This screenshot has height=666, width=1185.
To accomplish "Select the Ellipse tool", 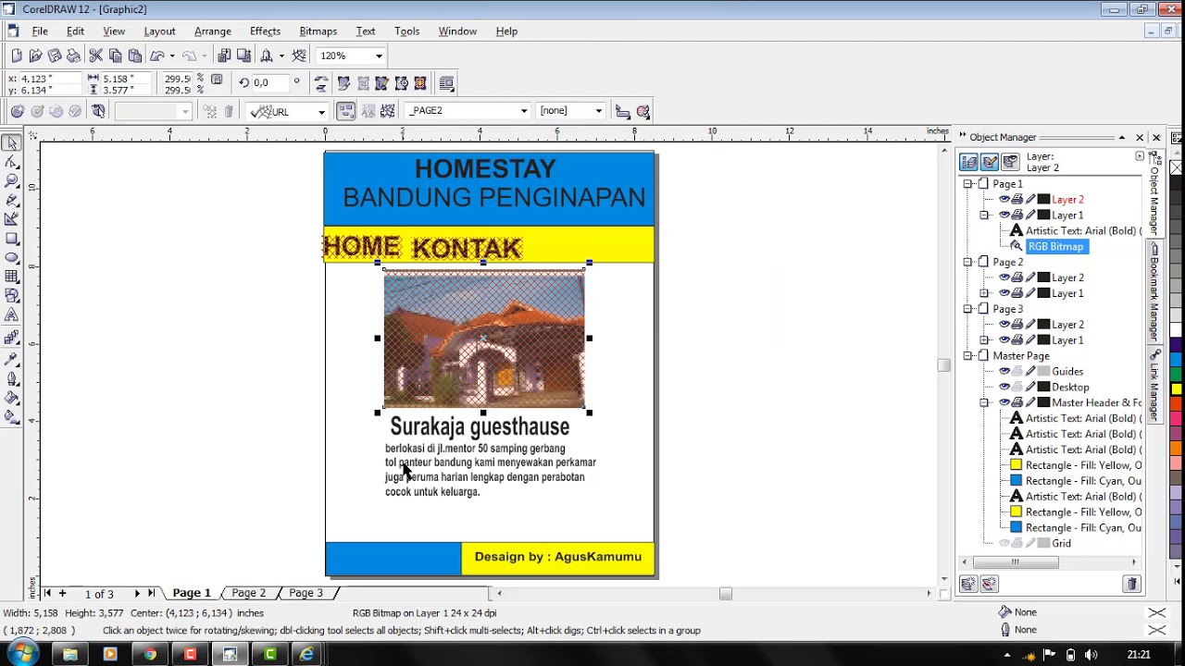I will click(x=12, y=257).
